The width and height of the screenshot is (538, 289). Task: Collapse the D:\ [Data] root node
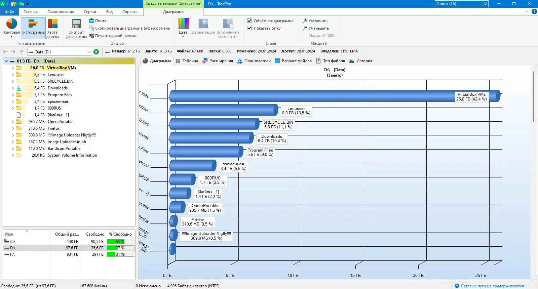coord(6,61)
